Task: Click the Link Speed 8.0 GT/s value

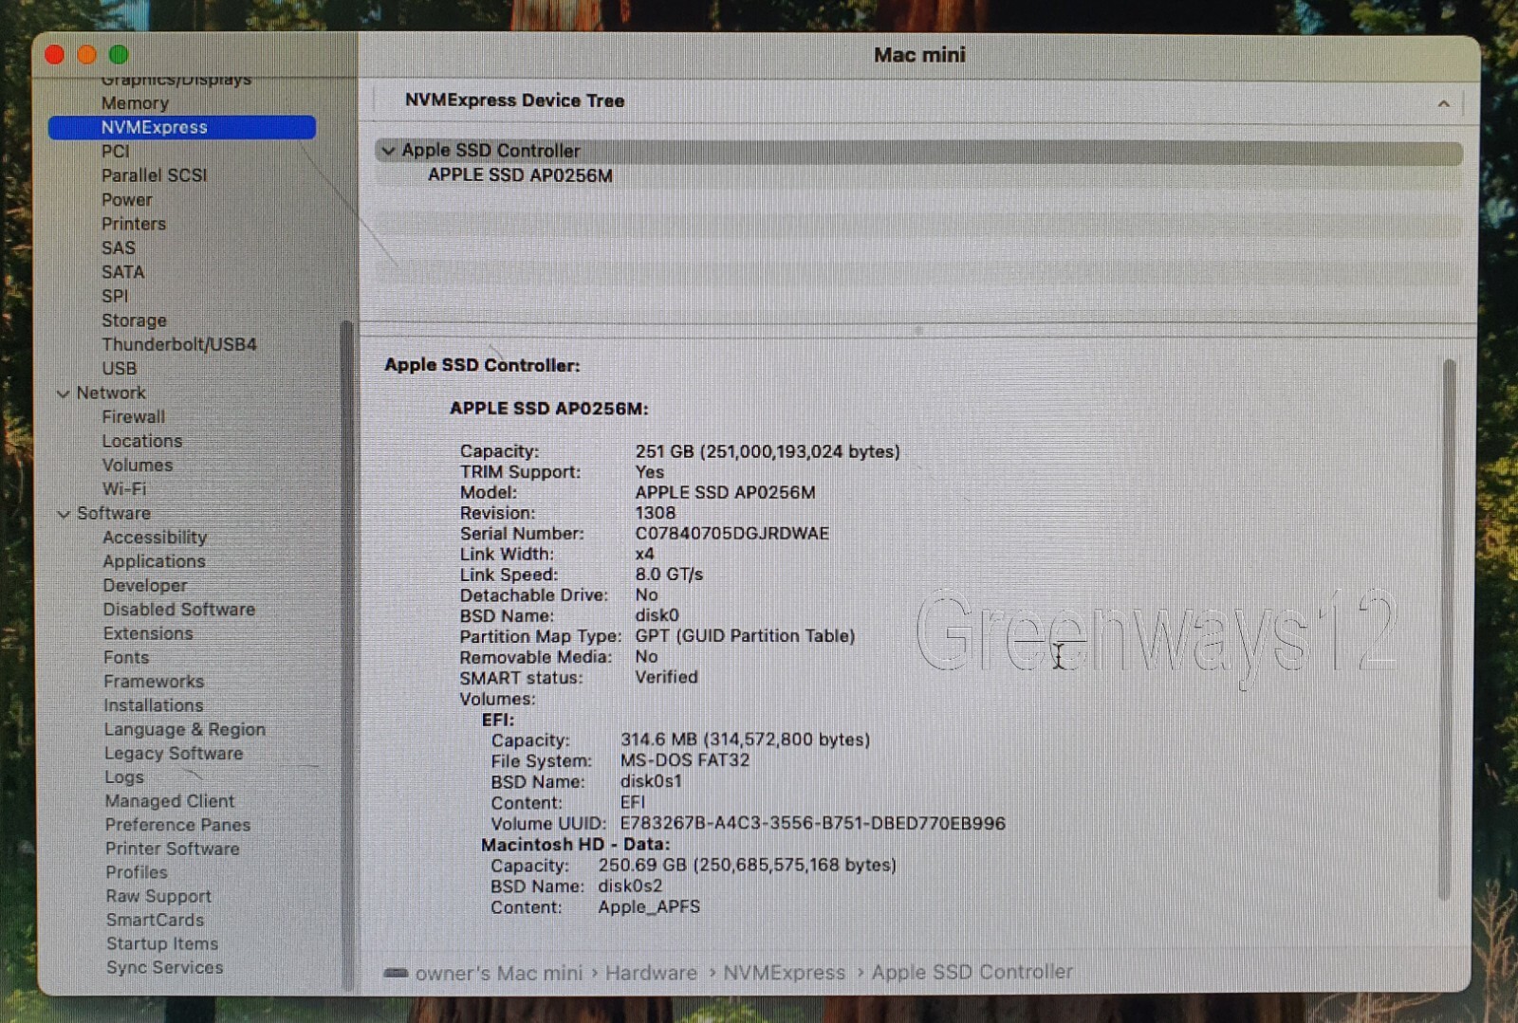Action: coord(669,575)
